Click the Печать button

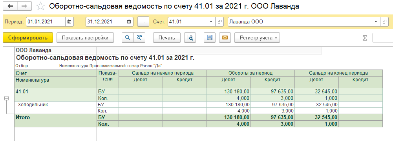click(167, 37)
